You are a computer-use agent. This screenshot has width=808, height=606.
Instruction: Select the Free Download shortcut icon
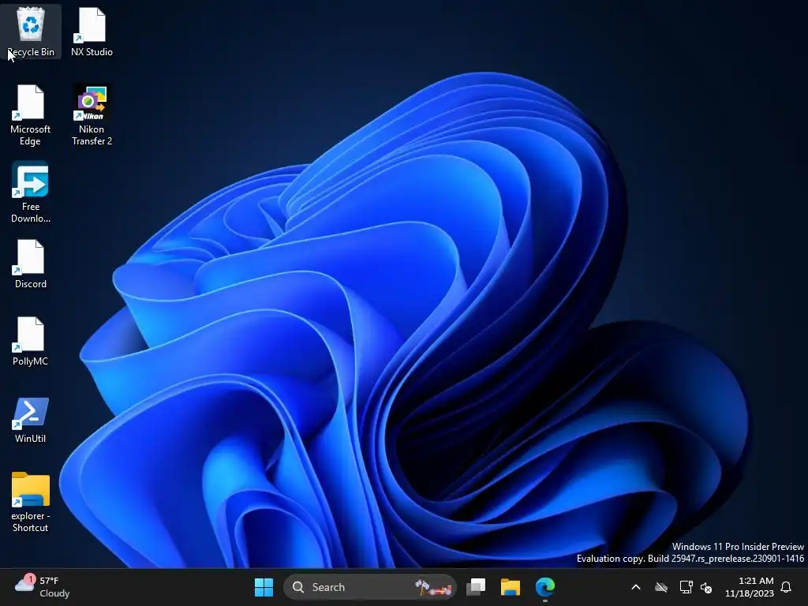coord(31,193)
